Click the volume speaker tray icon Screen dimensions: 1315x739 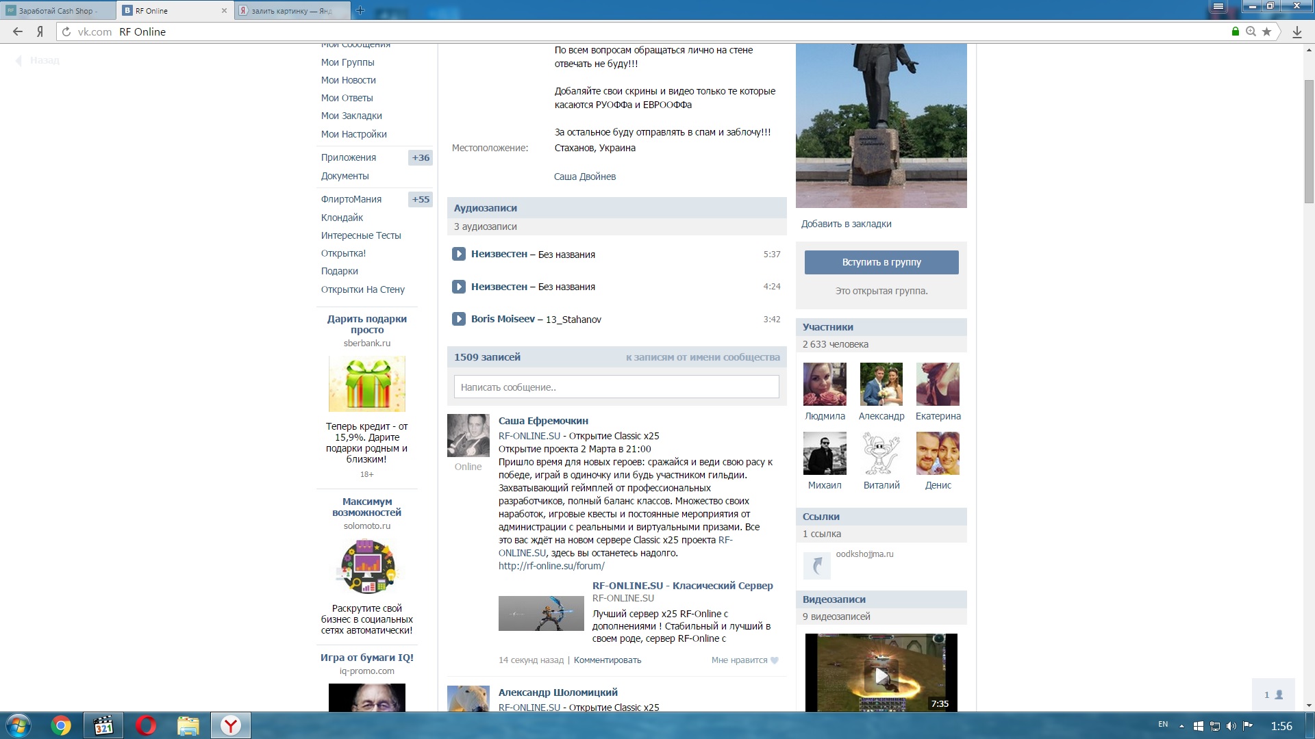(x=1231, y=726)
